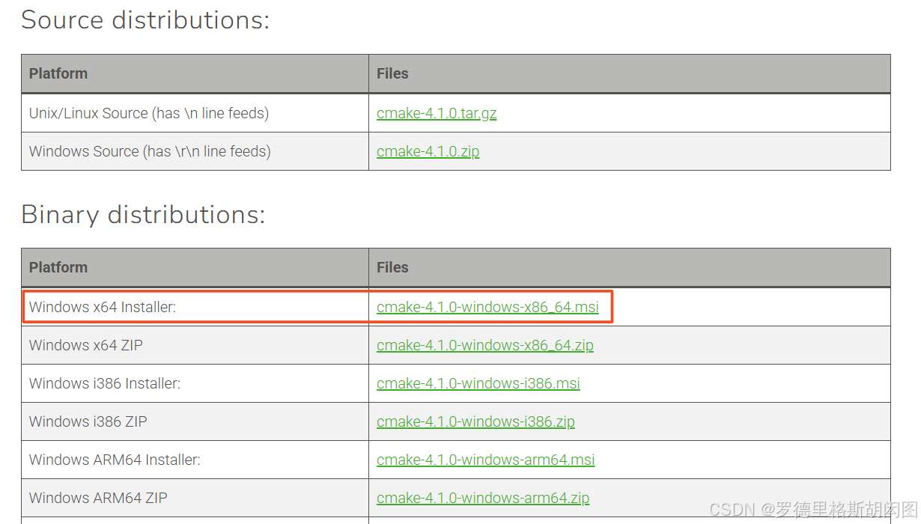Click the 'Binary distributions:' heading
Image resolution: width=921 pixels, height=524 pixels.
143,215
